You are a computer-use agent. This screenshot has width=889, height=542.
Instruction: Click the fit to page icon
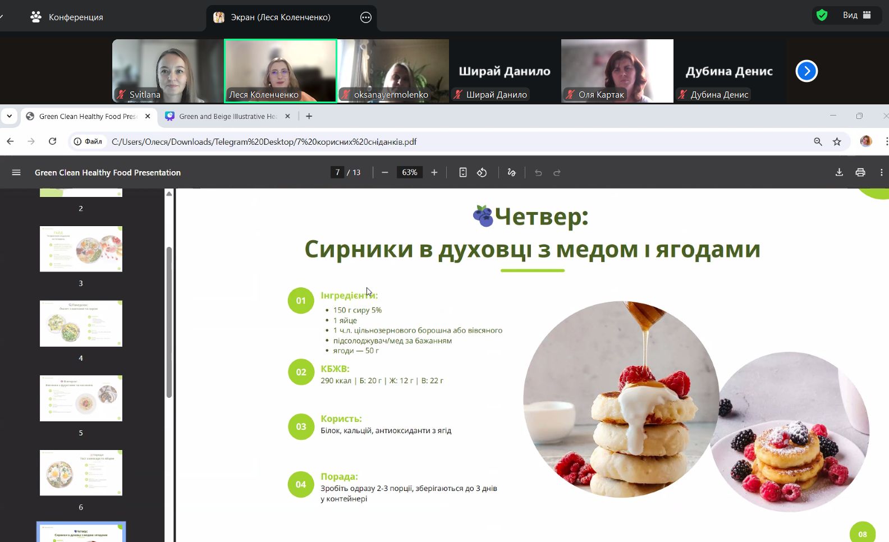click(463, 173)
